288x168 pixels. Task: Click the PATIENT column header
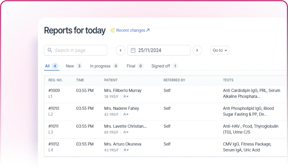[x=111, y=80]
